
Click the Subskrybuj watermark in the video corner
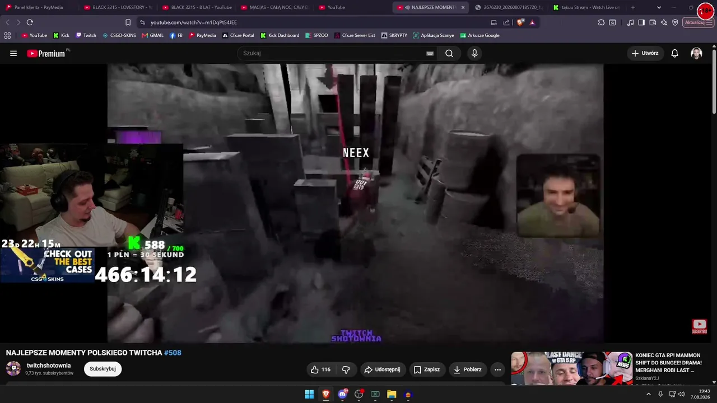click(x=699, y=326)
